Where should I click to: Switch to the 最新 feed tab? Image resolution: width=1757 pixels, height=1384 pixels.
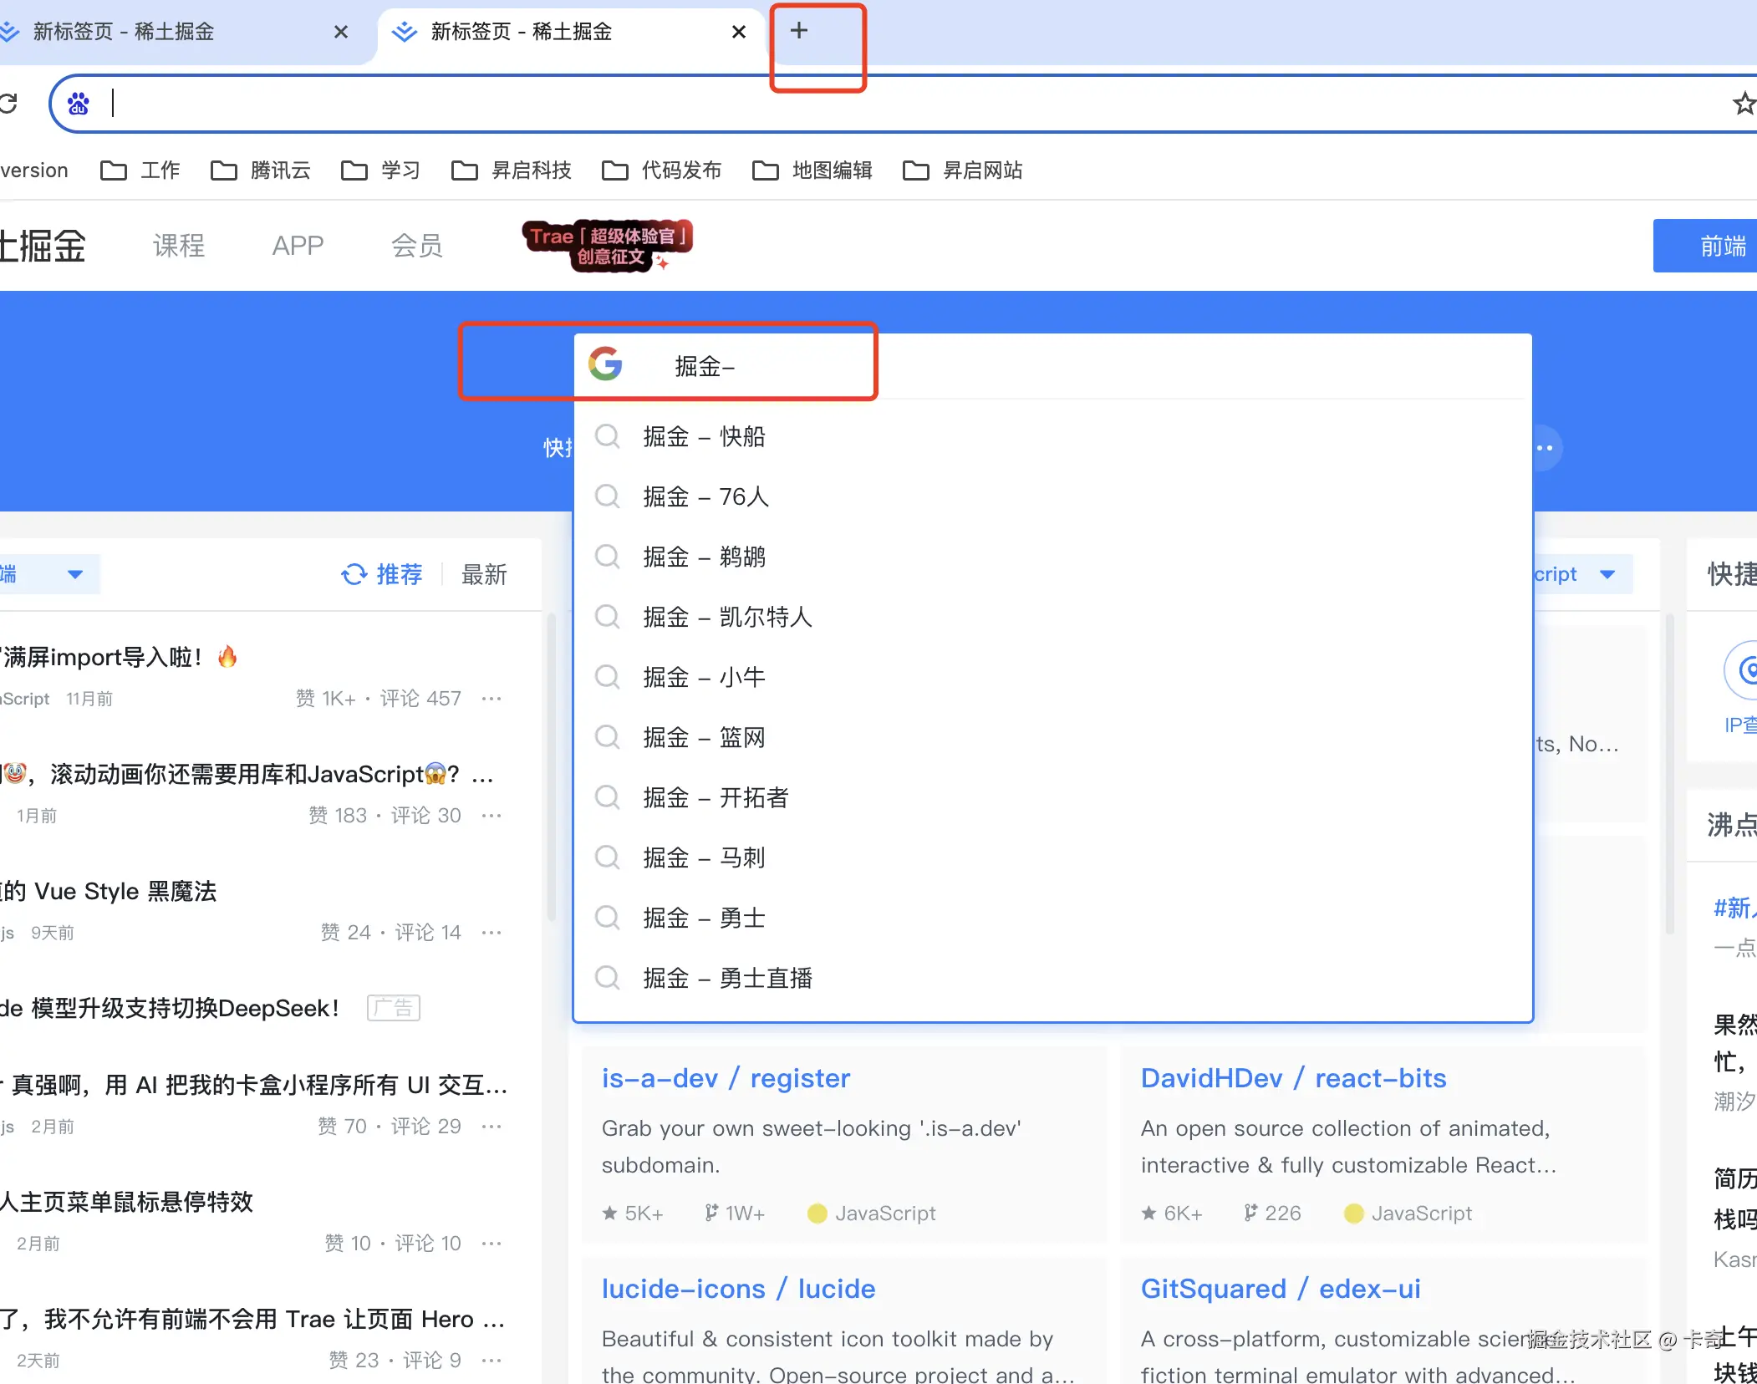point(484,574)
